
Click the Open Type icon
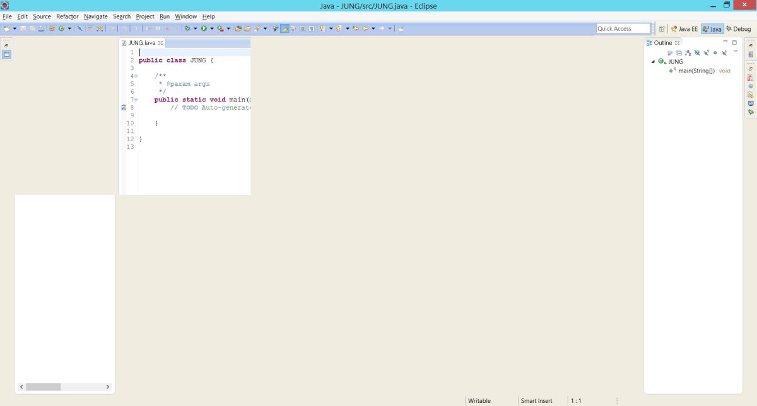pyautogui.click(x=238, y=28)
